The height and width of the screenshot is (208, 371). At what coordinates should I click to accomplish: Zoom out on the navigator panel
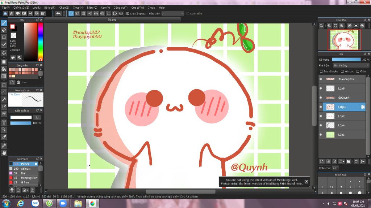tap(342, 26)
